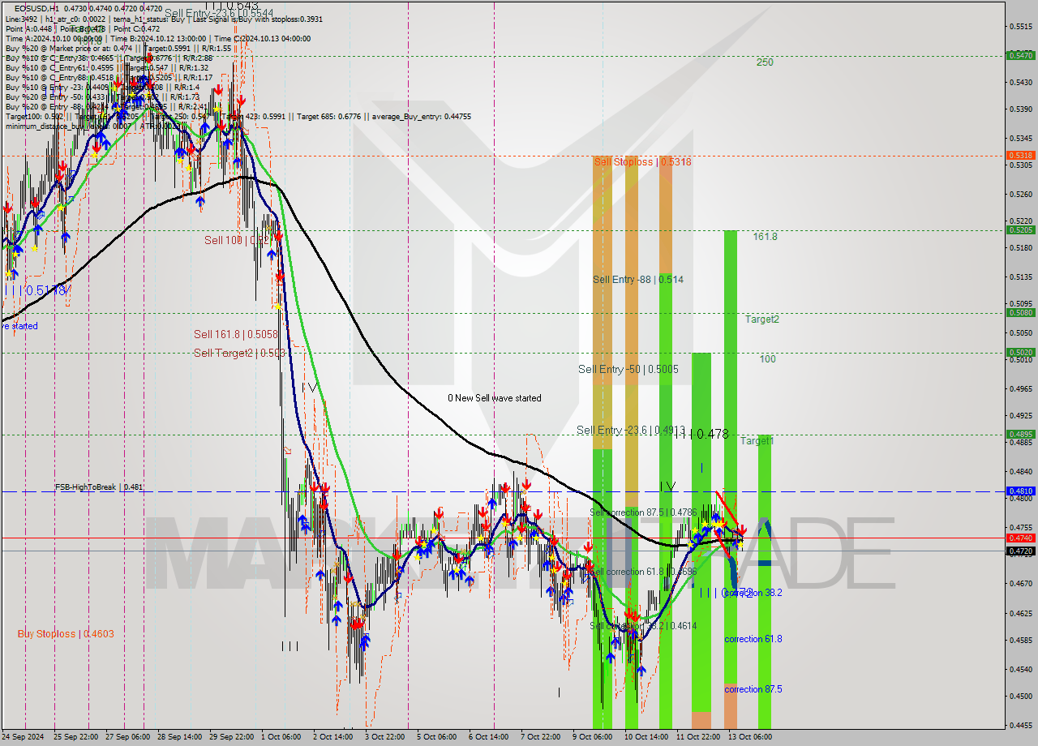
Task: Click the green 0.5080 price tag on axis
Action: (x=1020, y=312)
